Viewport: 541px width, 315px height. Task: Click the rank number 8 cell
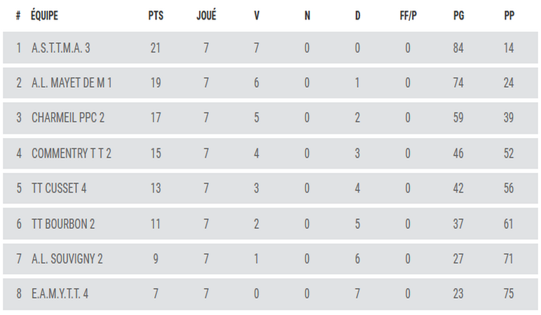pyautogui.click(x=19, y=294)
